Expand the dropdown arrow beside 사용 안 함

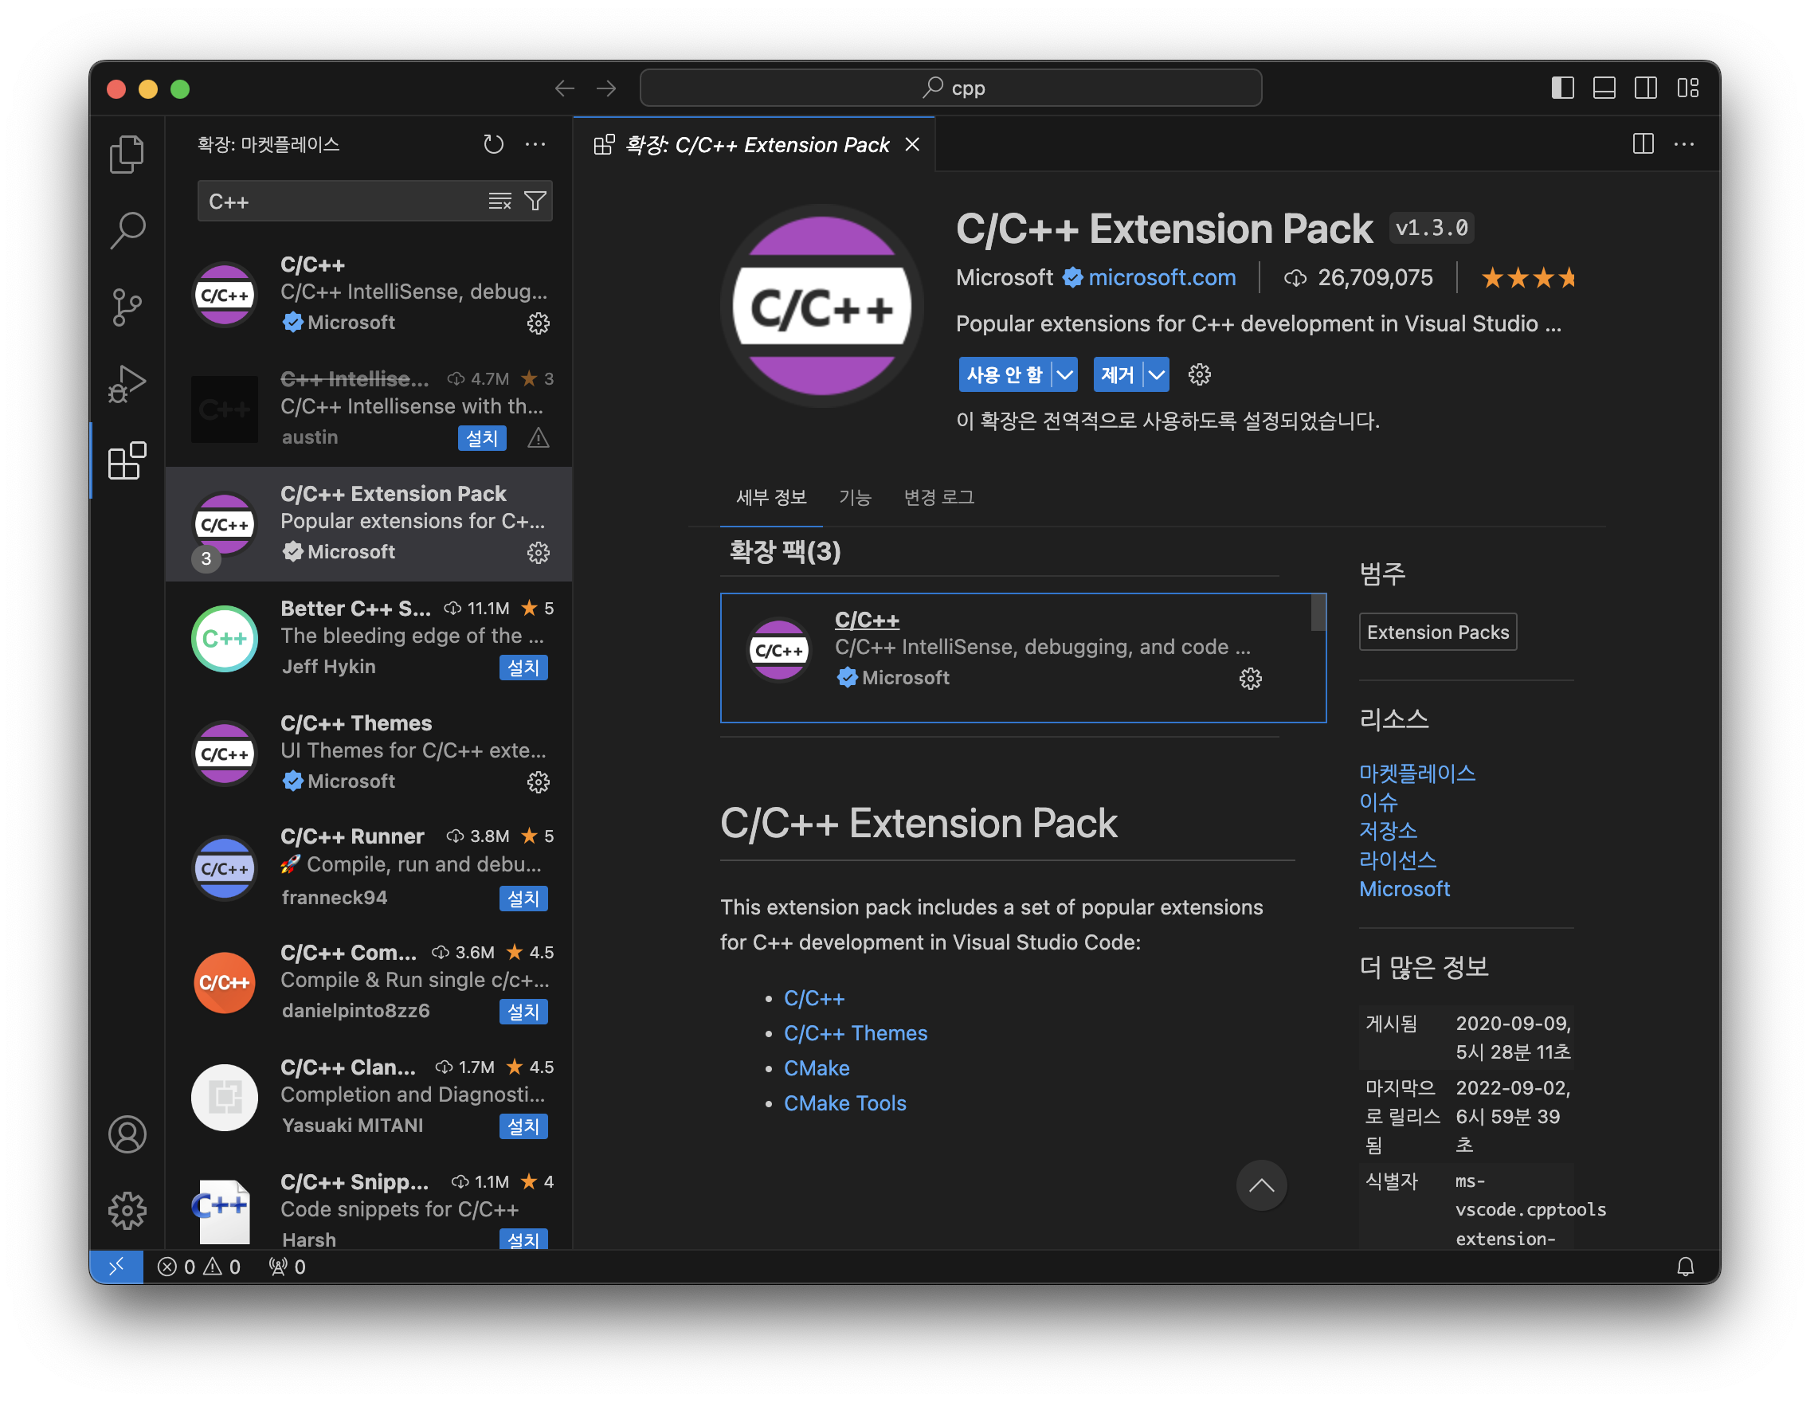(1065, 374)
